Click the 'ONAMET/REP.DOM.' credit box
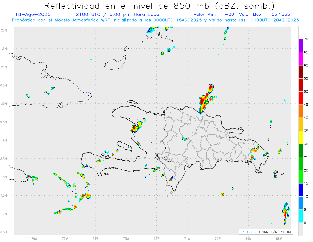 [x=266, y=232]
